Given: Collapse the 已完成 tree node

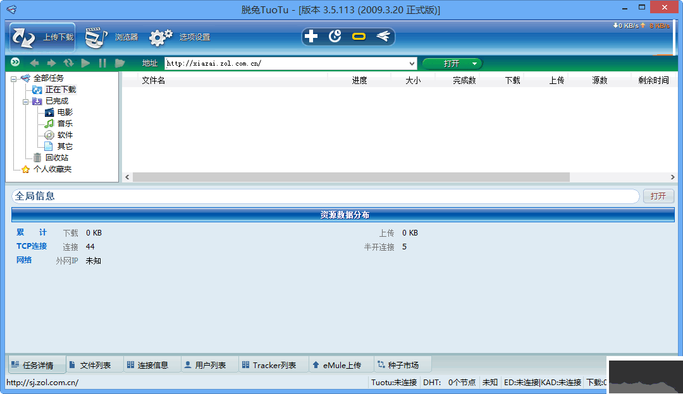Looking at the screenshot, I should 25,101.
